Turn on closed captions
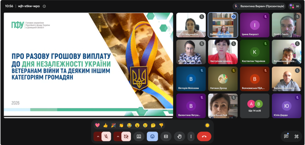 166,136
